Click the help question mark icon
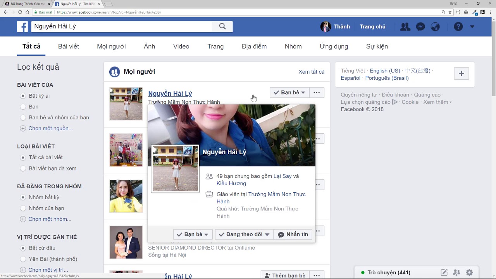496x279 pixels. pos(458,27)
